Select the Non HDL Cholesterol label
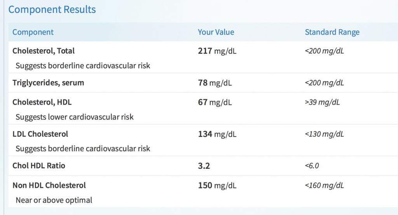 coord(49,185)
